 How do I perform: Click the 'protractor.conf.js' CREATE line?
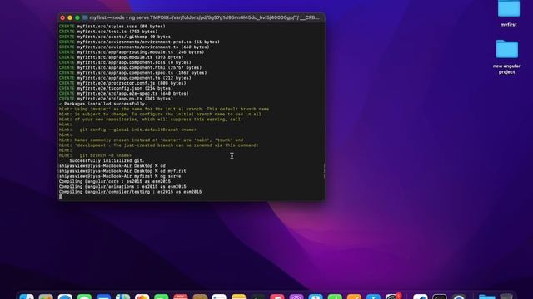(122, 83)
